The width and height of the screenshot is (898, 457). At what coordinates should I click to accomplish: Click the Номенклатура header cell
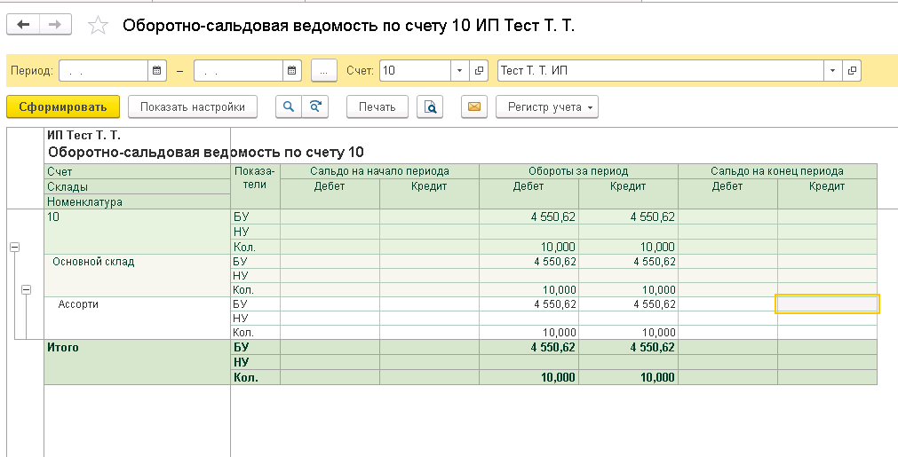138,202
